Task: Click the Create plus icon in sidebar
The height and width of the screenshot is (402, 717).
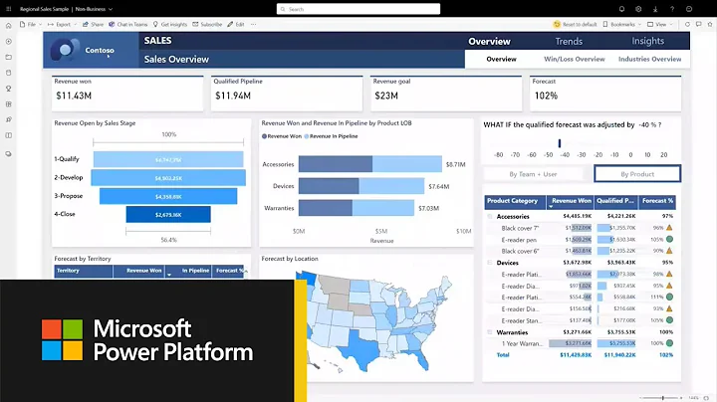Action: click(8, 42)
